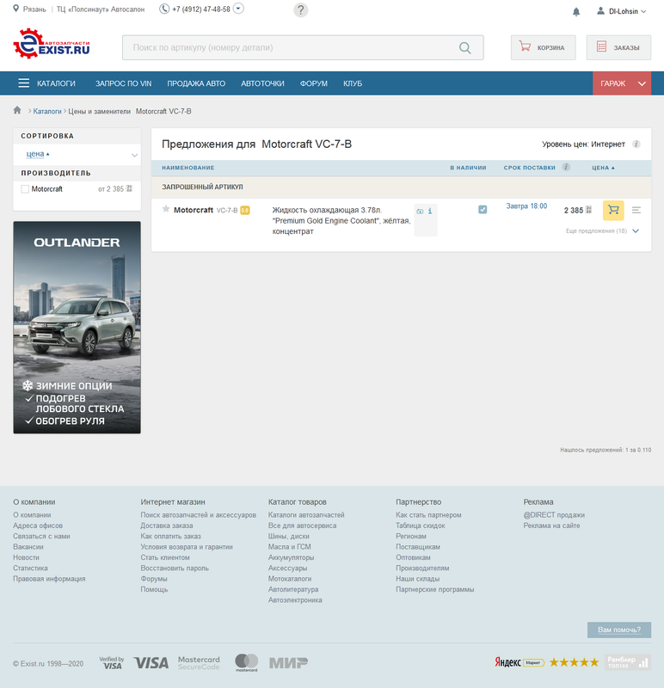Screen dimensions: 664x688
Task: Open the Заказы orders button
Action: (618, 47)
